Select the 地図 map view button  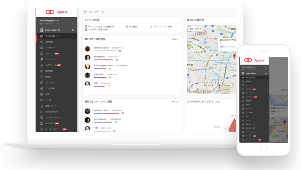point(191,29)
